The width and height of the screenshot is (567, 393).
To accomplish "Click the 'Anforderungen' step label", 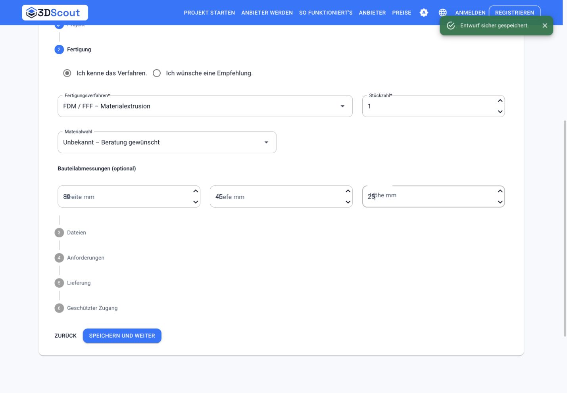I will [x=86, y=258].
